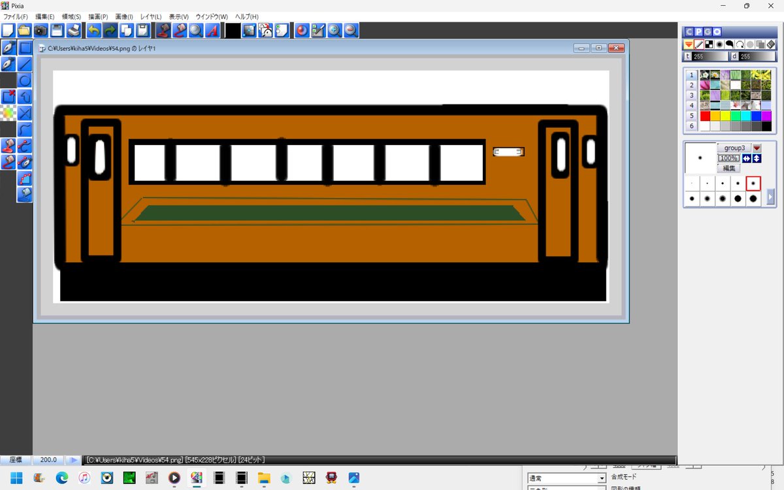The image size is (784, 490).
Task: Open the ヘルプ(H) menu
Action: pyautogui.click(x=246, y=16)
